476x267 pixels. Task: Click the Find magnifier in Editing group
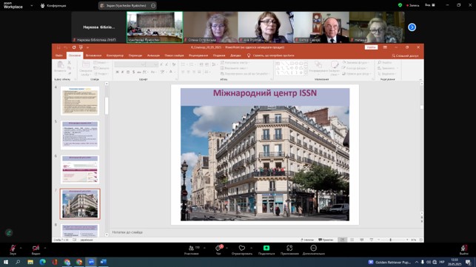(380, 63)
